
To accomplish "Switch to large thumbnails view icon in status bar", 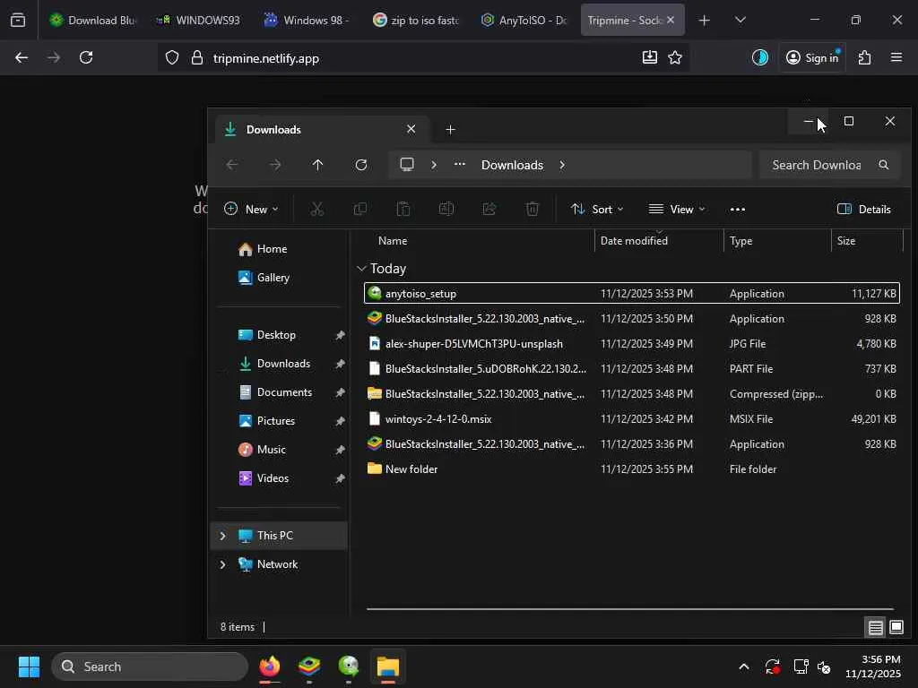I will (896, 628).
